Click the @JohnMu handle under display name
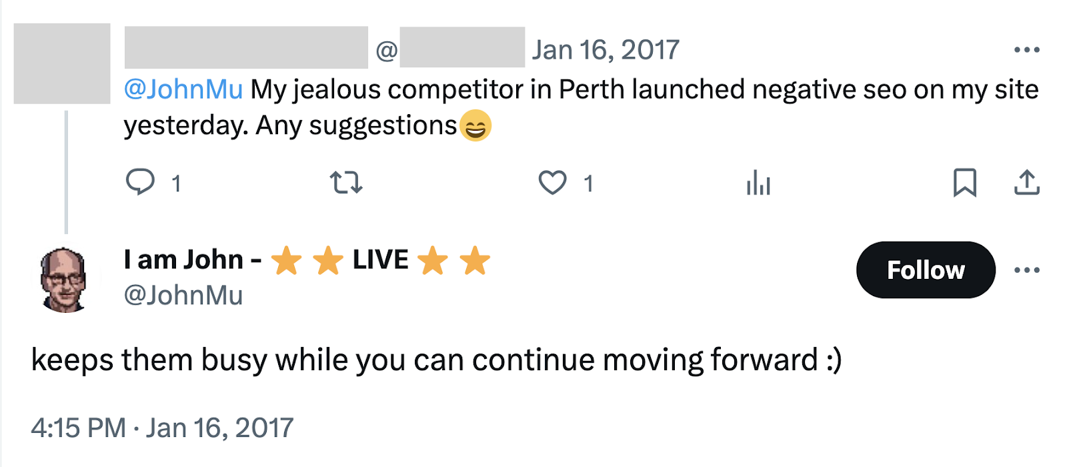Viewport: 1067px width, 467px height. 183,296
